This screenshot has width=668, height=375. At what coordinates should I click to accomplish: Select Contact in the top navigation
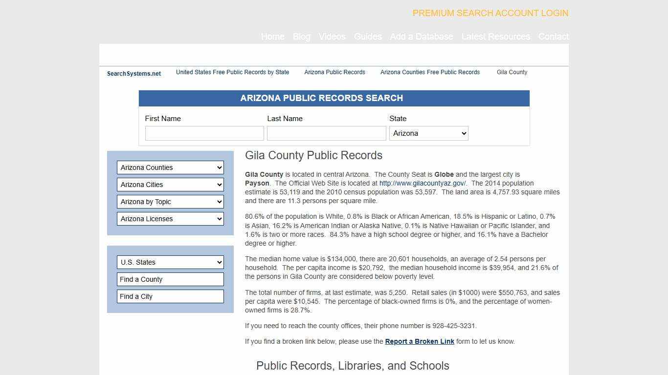[x=553, y=37]
